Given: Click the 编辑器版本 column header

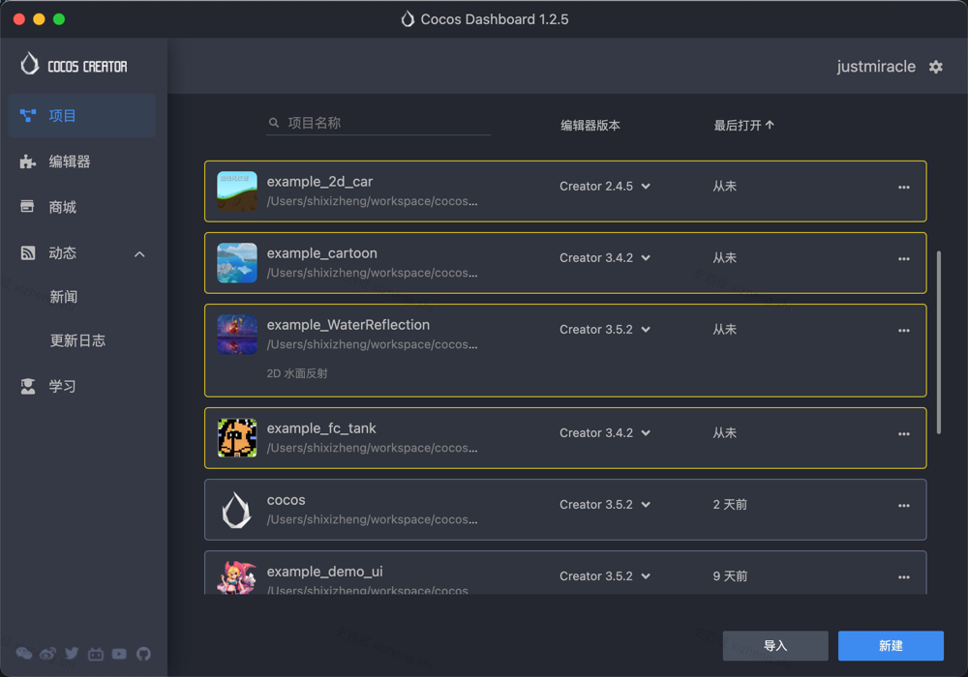Looking at the screenshot, I should coord(590,125).
